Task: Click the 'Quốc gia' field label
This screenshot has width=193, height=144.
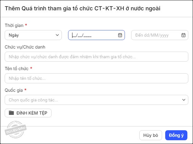Action: click(14, 90)
